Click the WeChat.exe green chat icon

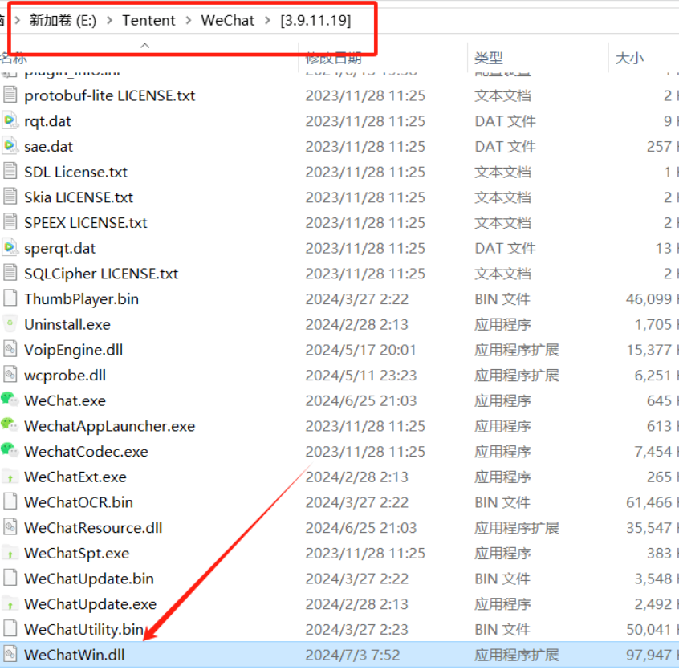(10, 400)
